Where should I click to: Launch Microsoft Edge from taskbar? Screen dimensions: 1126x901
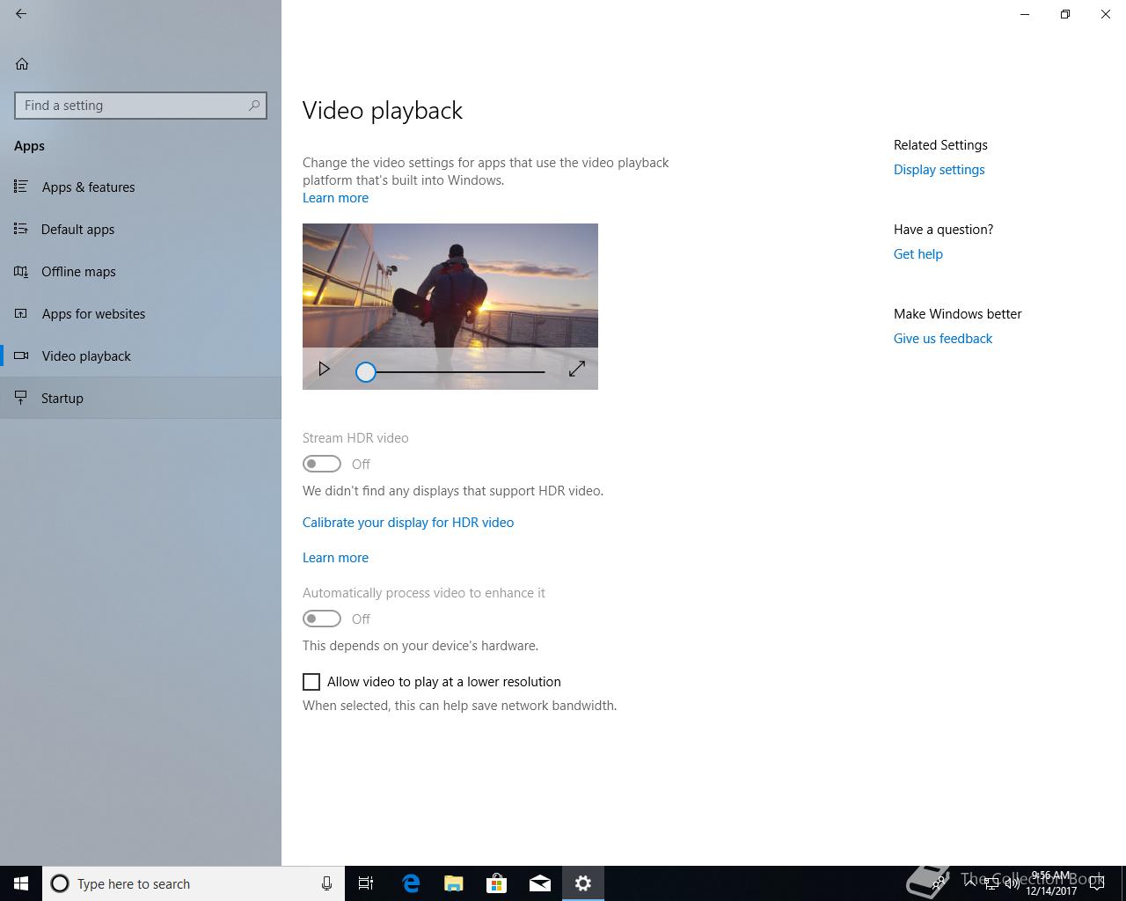(411, 883)
